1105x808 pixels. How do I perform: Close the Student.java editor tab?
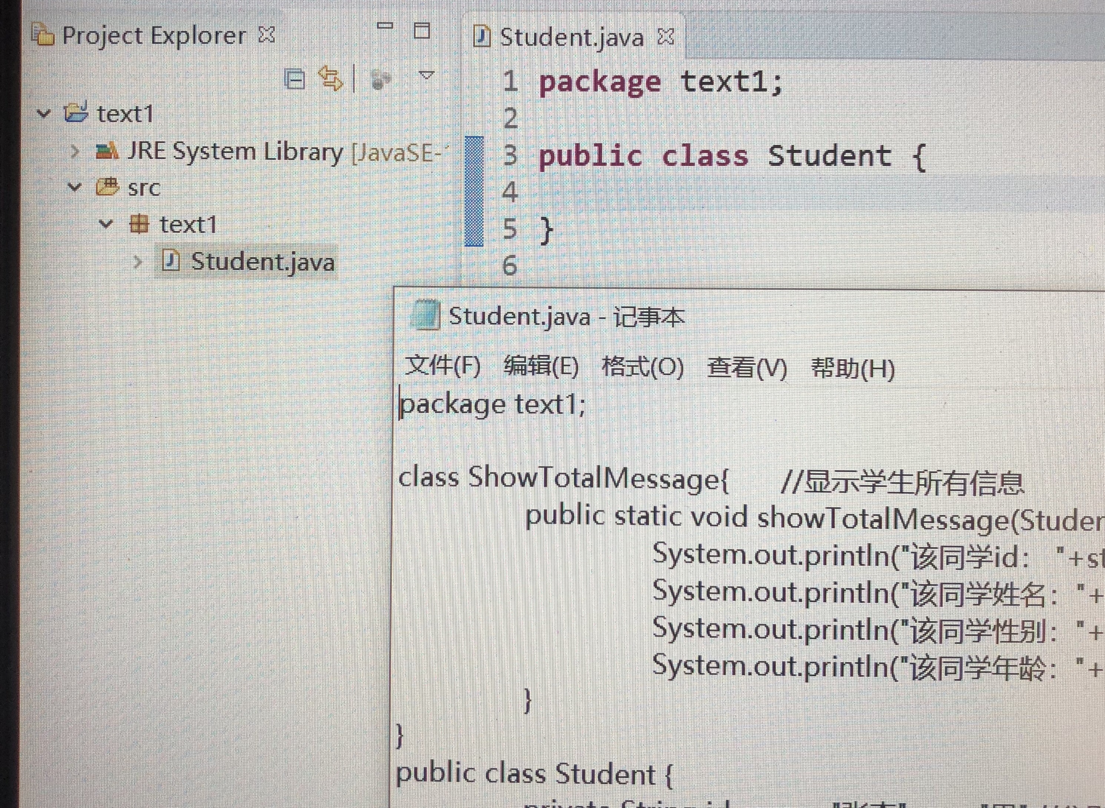pos(666,36)
